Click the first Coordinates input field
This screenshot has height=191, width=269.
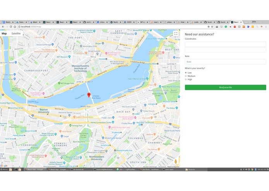coord(225,44)
